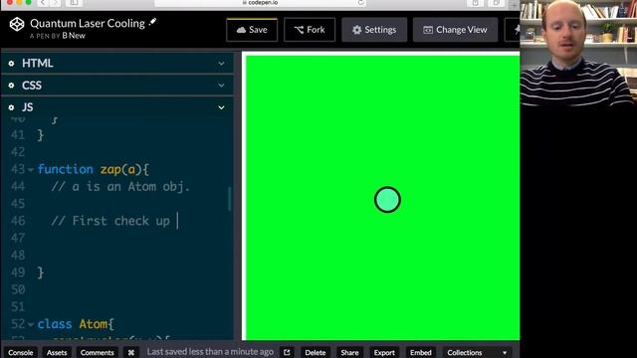Click the 'class Atom{' code line
The width and height of the screenshot is (637, 358).
coord(76,324)
